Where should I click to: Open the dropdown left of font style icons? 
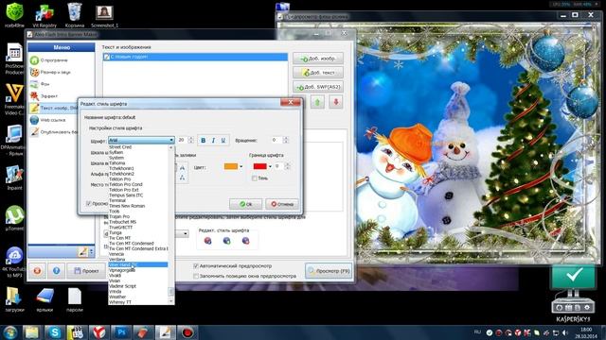point(186,233)
